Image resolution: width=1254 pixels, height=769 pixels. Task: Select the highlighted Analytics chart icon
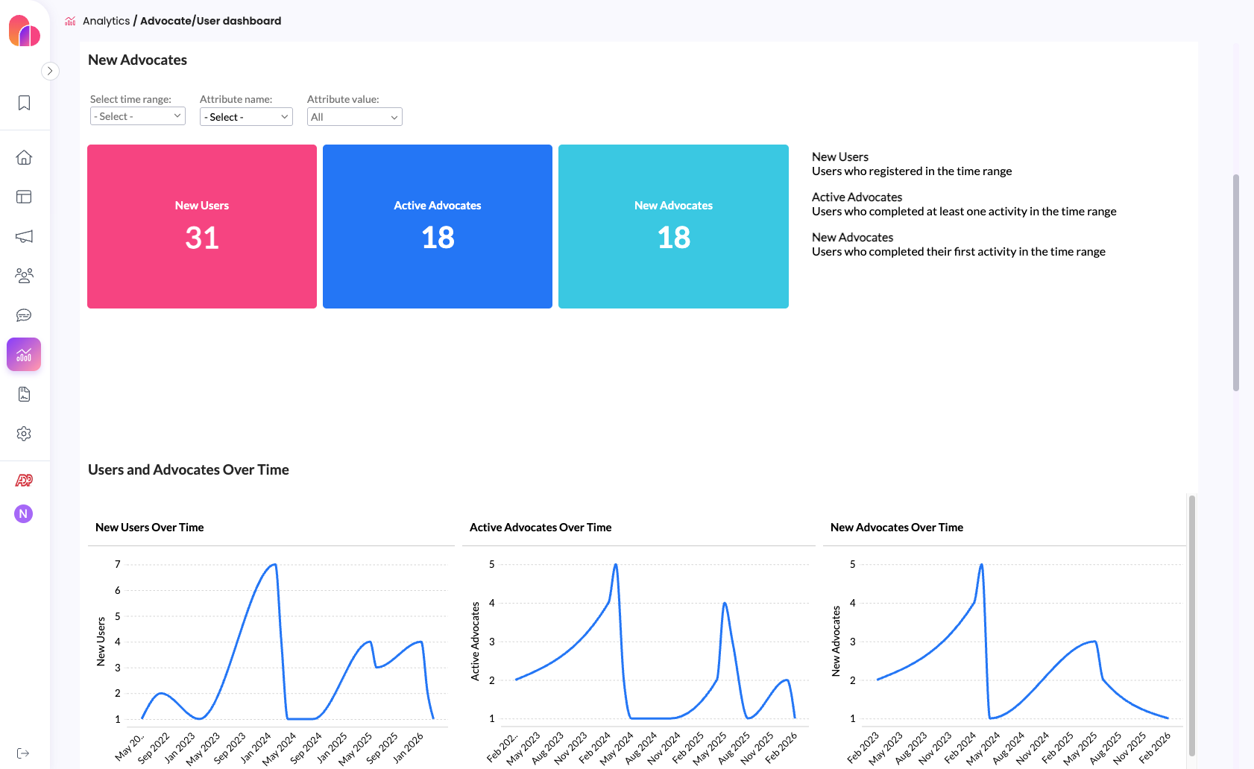[23, 354]
